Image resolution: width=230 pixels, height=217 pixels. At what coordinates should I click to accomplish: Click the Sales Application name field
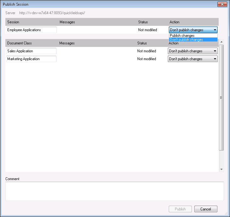pos(31,51)
